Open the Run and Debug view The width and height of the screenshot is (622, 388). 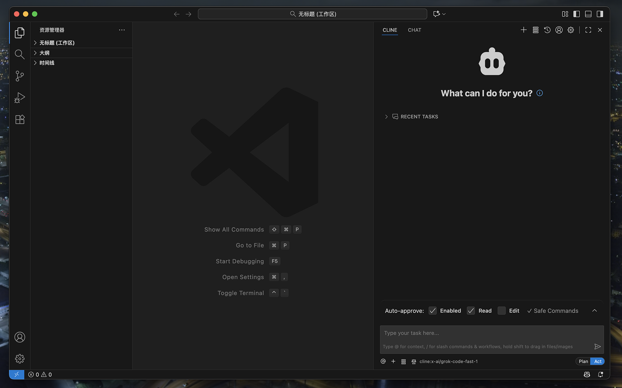[x=20, y=98]
